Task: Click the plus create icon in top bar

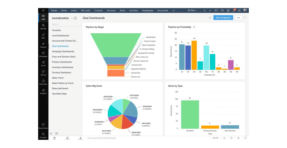Action: 210,10
